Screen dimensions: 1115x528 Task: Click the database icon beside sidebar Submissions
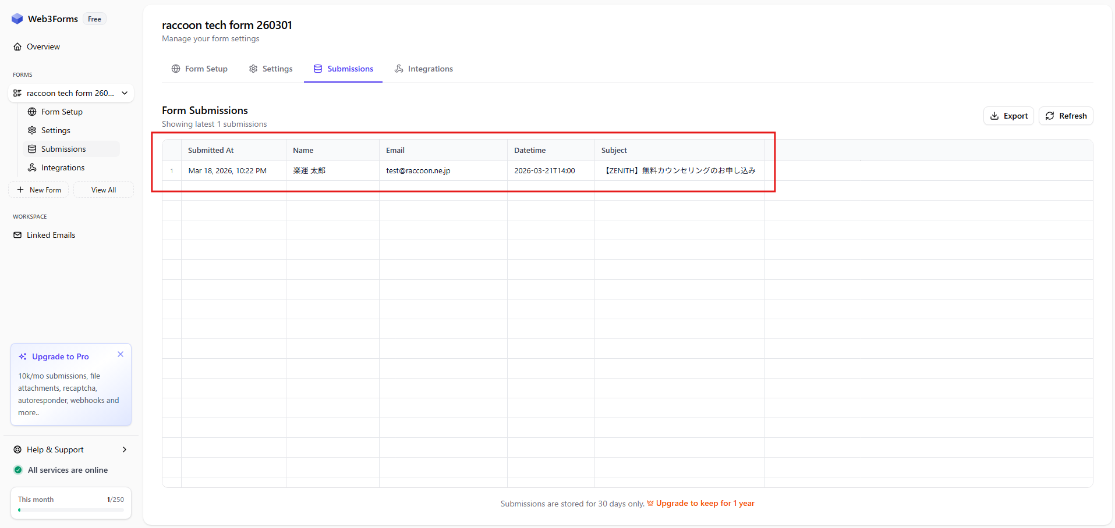tap(32, 149)
